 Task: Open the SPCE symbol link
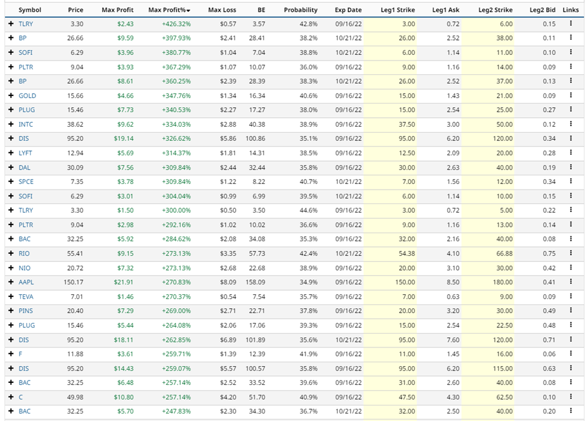point(26,181)
